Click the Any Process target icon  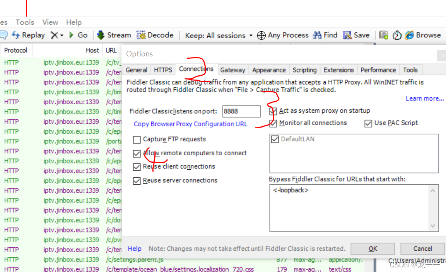pos(261,35)
